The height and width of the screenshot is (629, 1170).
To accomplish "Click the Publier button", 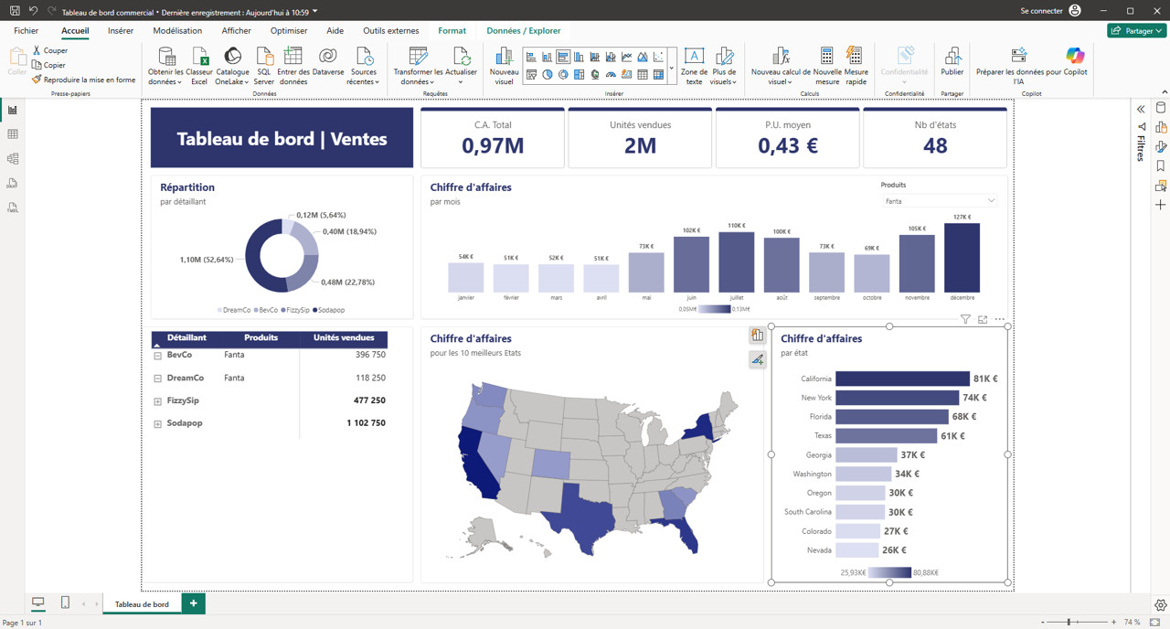I will [x=952, y=64].
